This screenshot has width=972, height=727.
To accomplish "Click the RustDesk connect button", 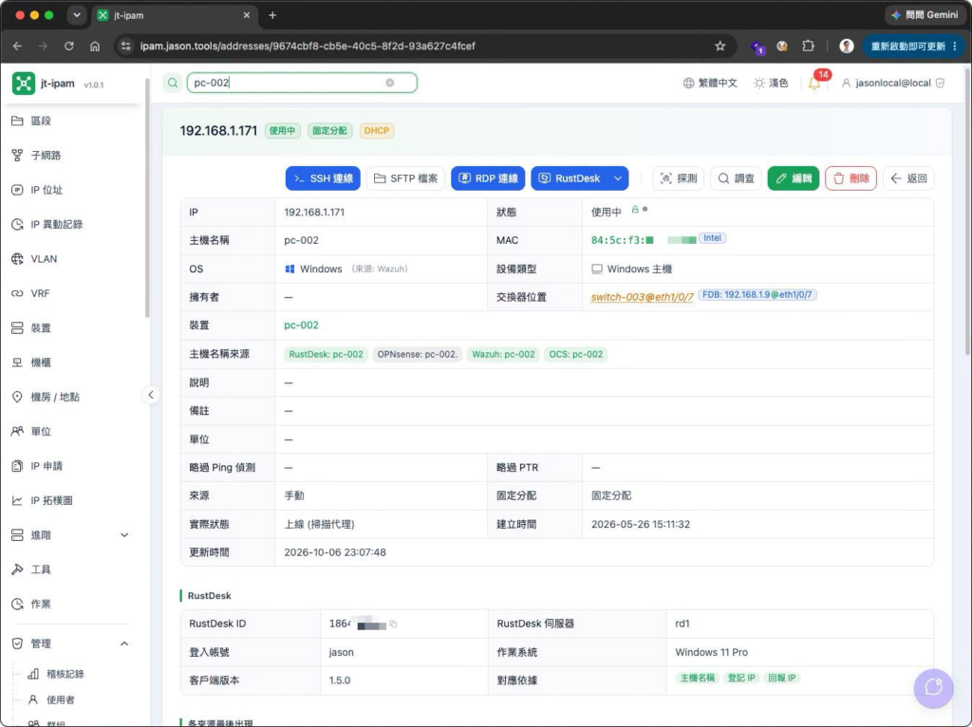I will click(x=570, y=178).
